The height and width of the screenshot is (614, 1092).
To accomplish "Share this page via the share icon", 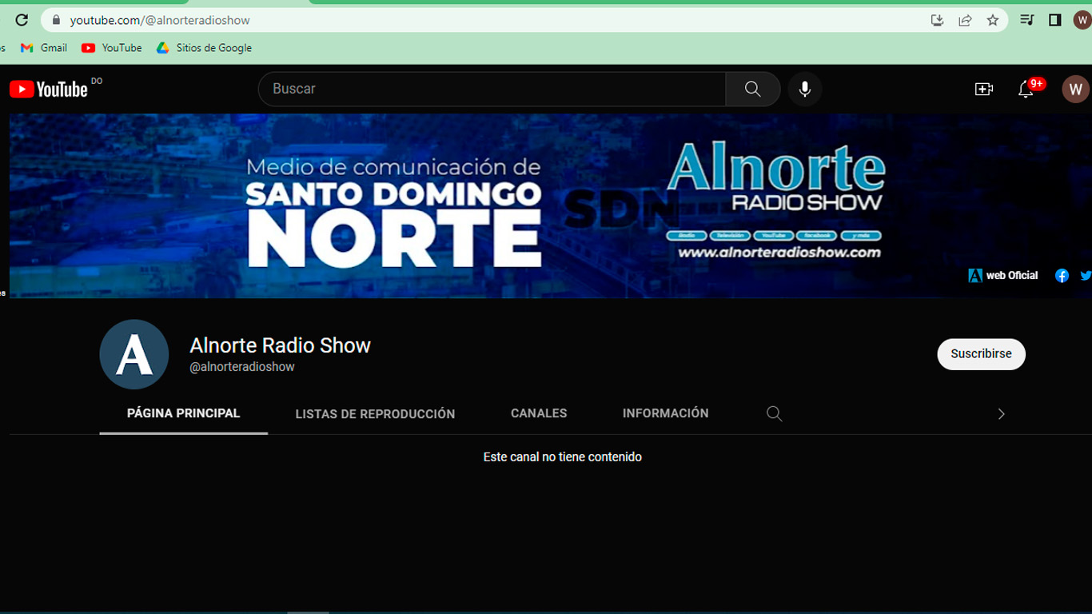I will [965, 20].
